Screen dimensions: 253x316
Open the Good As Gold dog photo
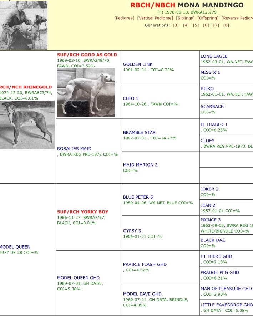(x=86, y=92)
